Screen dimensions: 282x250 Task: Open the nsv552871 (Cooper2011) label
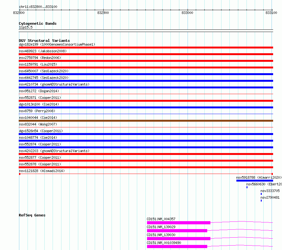(x=40, y=98)
